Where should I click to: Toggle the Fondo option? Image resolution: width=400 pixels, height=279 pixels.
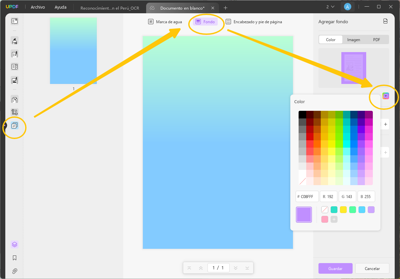[205, 22]
